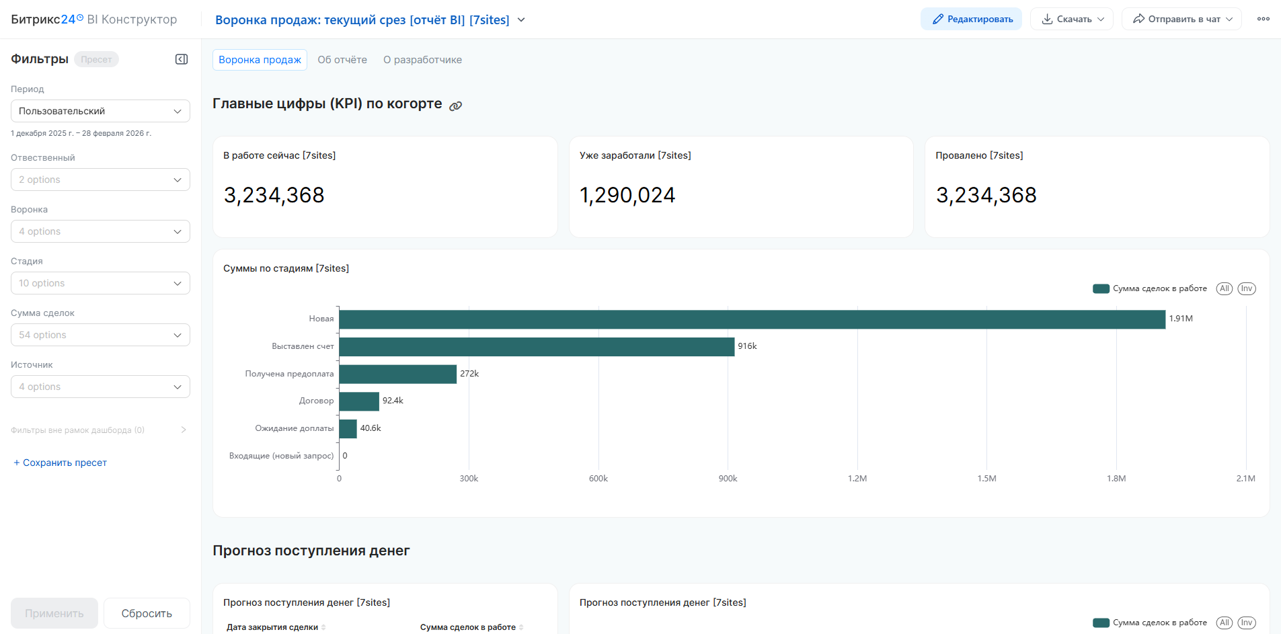Open the Скачать download menu

coord(1071,19)
